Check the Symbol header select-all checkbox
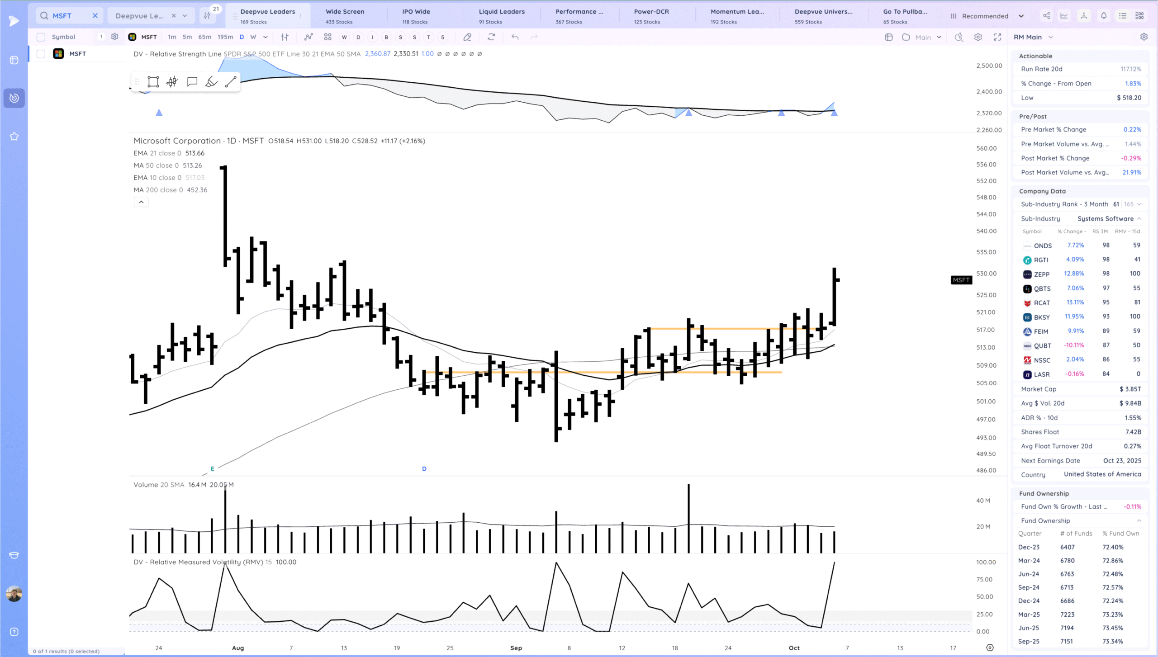This screenshot has height=657, width=1158. (x=41, y=37)
